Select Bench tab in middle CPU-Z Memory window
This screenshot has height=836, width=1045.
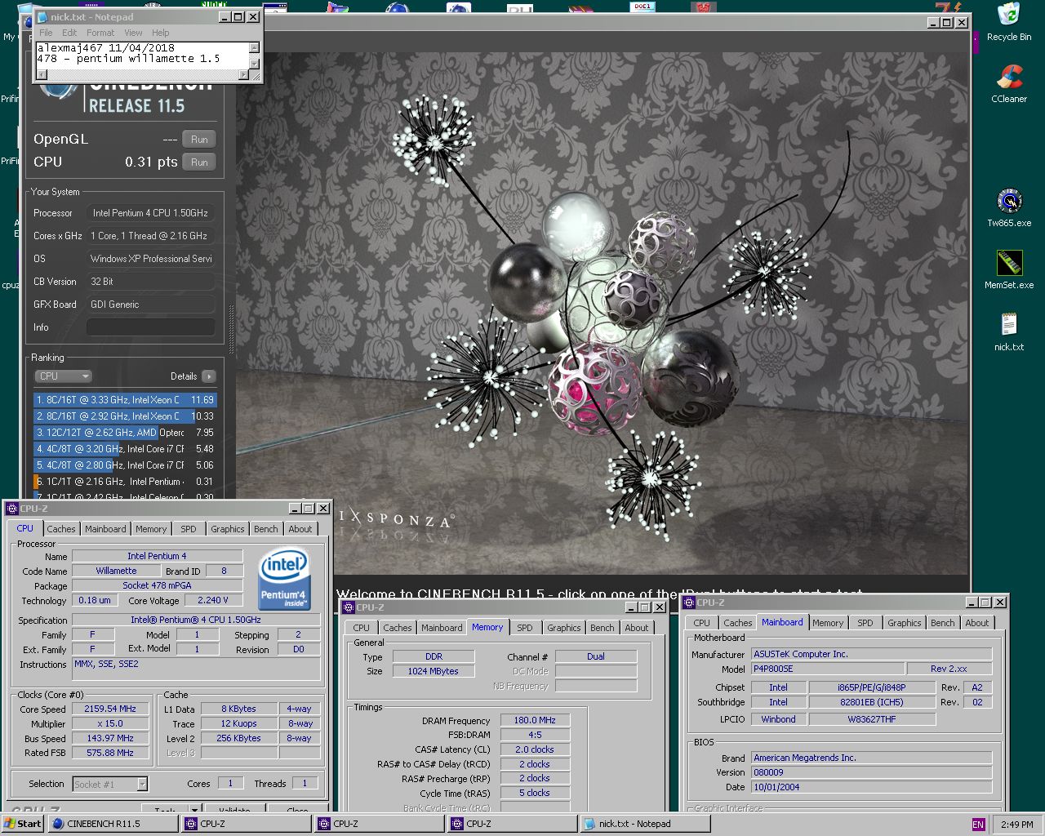click(x=603, y=628)
